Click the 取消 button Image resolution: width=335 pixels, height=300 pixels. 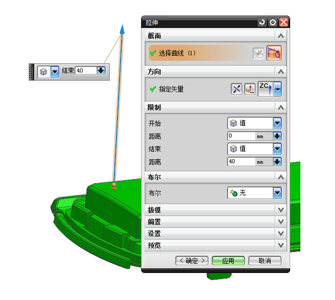coord(265,261)
